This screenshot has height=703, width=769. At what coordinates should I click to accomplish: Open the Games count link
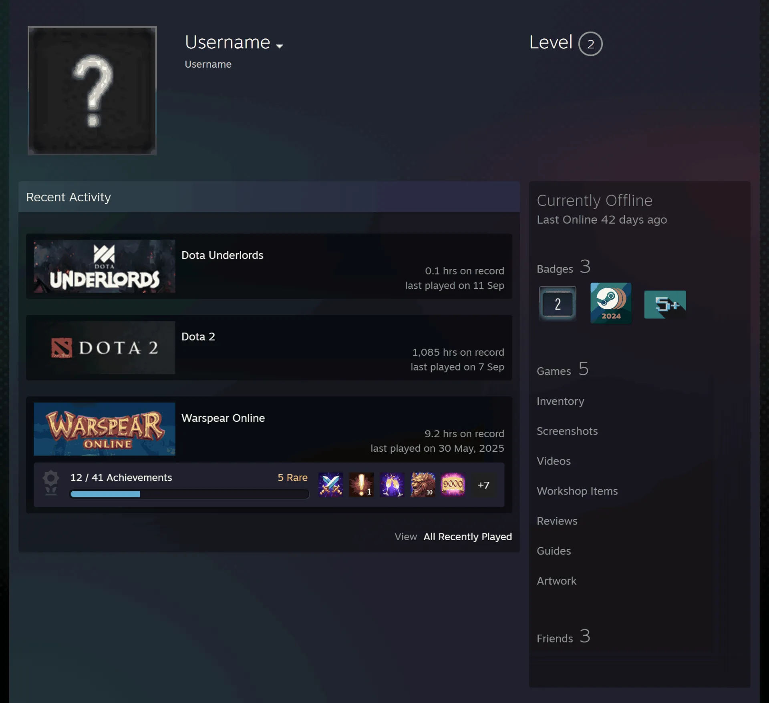tap(563, 369)
